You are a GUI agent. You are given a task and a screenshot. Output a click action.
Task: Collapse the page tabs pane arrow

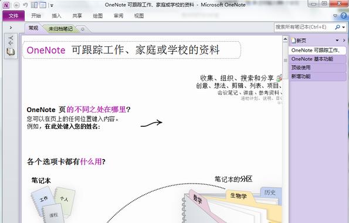click(x=344, y=40)
